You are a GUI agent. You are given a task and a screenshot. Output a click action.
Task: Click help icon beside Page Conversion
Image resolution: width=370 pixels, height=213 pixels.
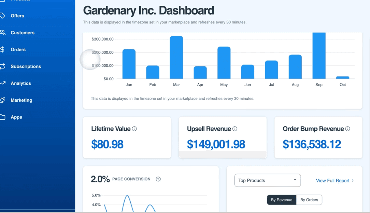158,179
